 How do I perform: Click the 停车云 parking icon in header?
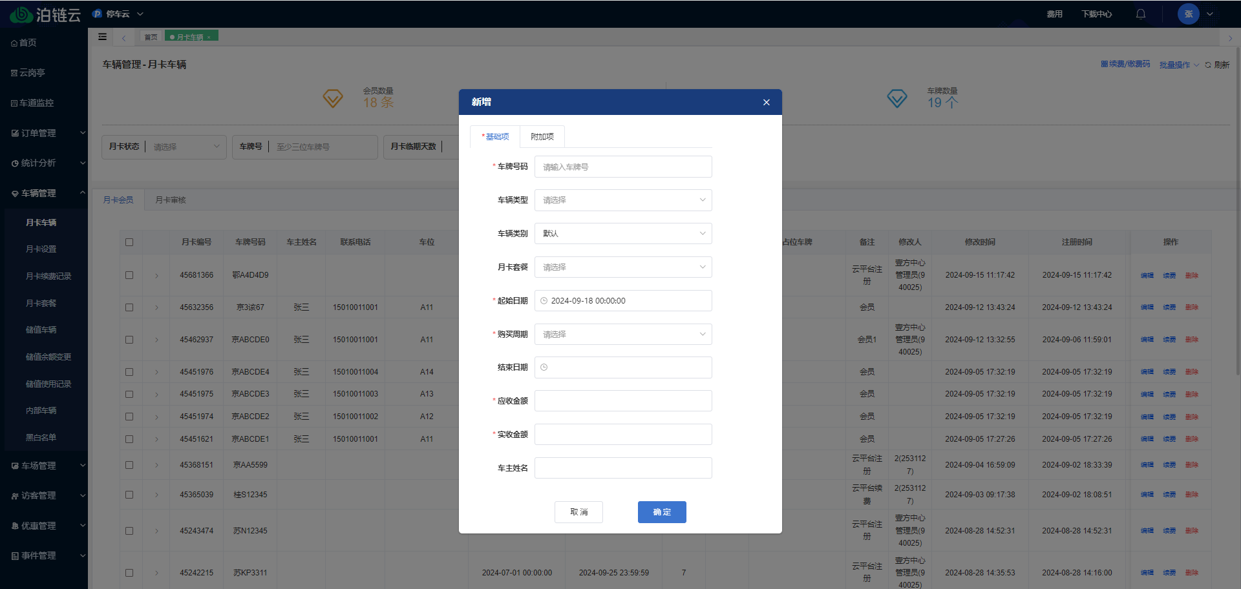97,14
